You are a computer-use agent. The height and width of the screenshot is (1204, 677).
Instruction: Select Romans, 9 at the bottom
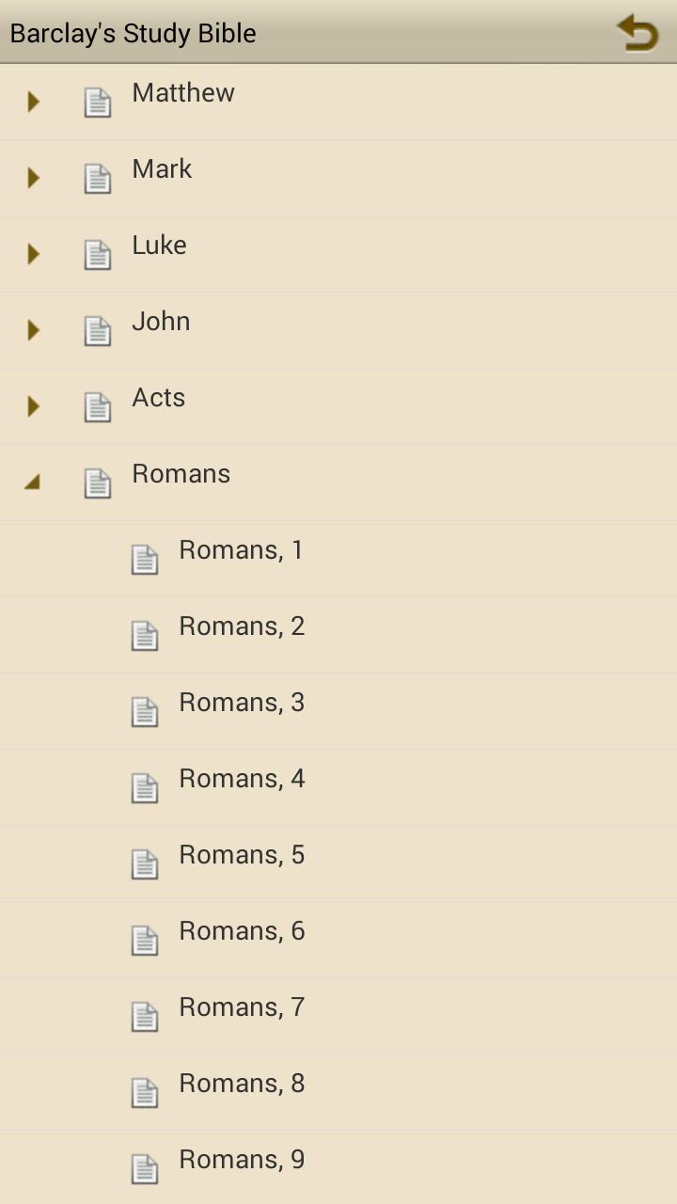(242, 1159)
